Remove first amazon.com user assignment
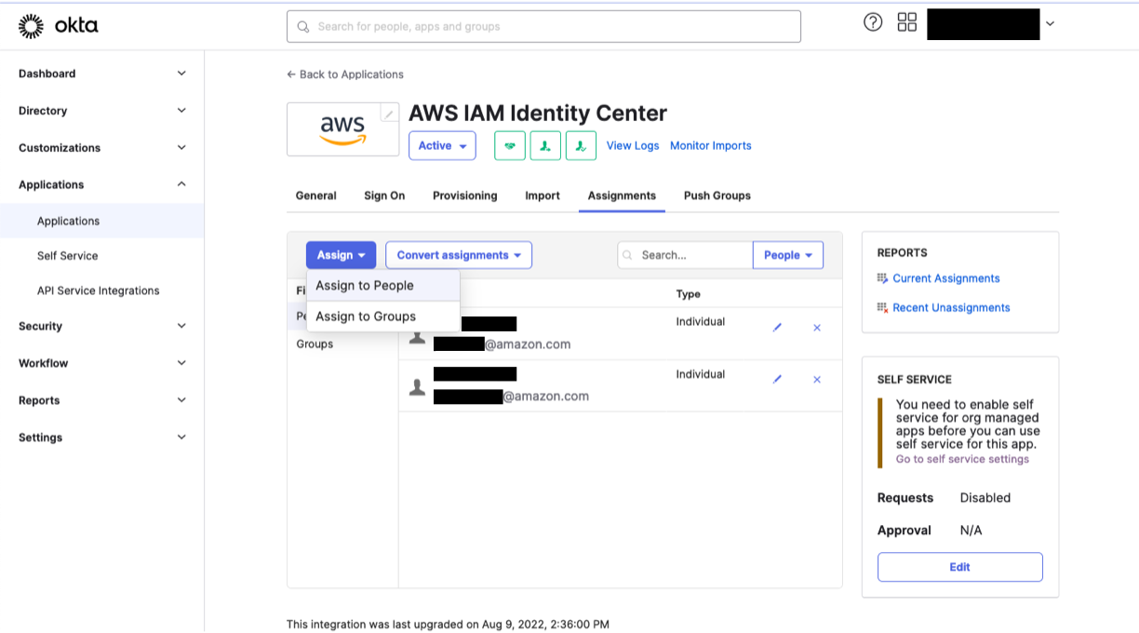The image size is (1139, 633). pyautogui.click(x=817, y=328)
